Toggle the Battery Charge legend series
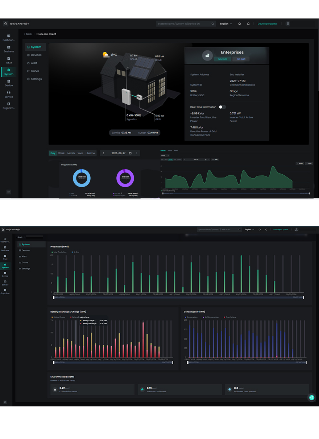The width and height of the screenshot is (319, 439). tap(58, 317)
